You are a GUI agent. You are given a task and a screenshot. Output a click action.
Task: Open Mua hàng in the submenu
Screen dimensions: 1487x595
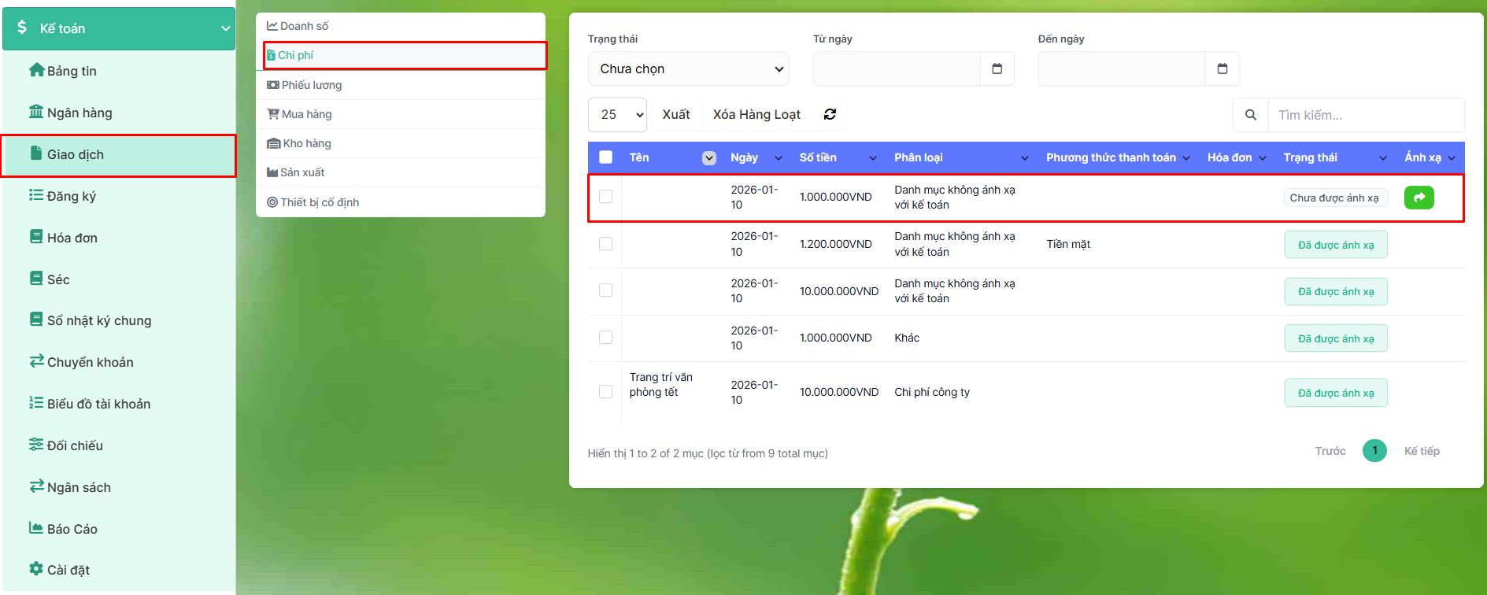pyautogui.click(x=306, y=114)
